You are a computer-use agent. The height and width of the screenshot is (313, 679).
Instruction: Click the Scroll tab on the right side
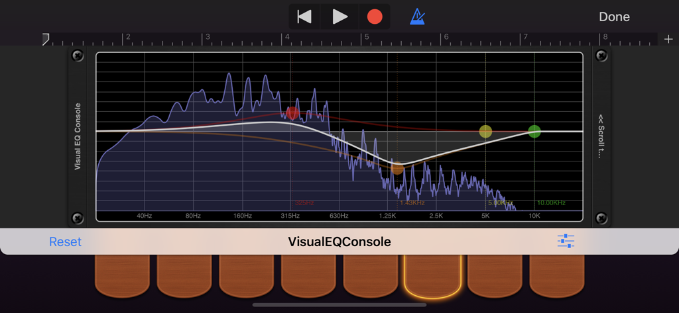pyautogui.click(x=601, y=136)
